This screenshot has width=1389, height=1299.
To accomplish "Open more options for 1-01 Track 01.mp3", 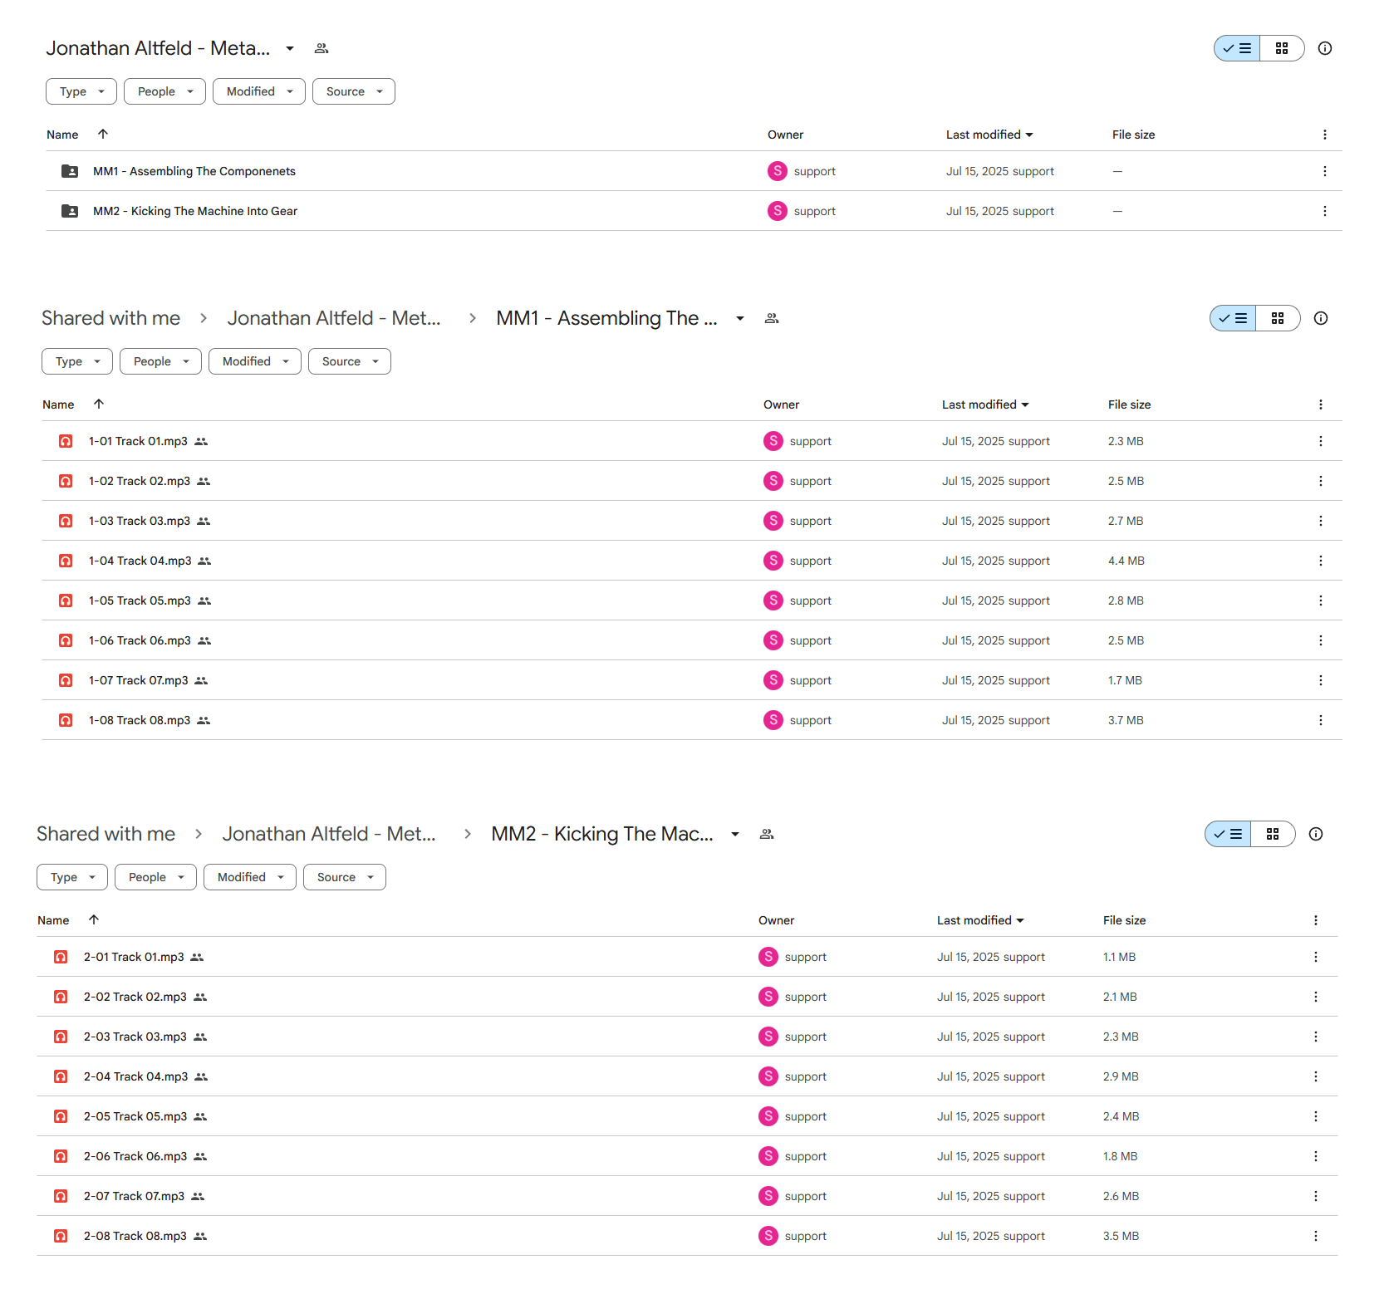I will (x=1321, y=441).
